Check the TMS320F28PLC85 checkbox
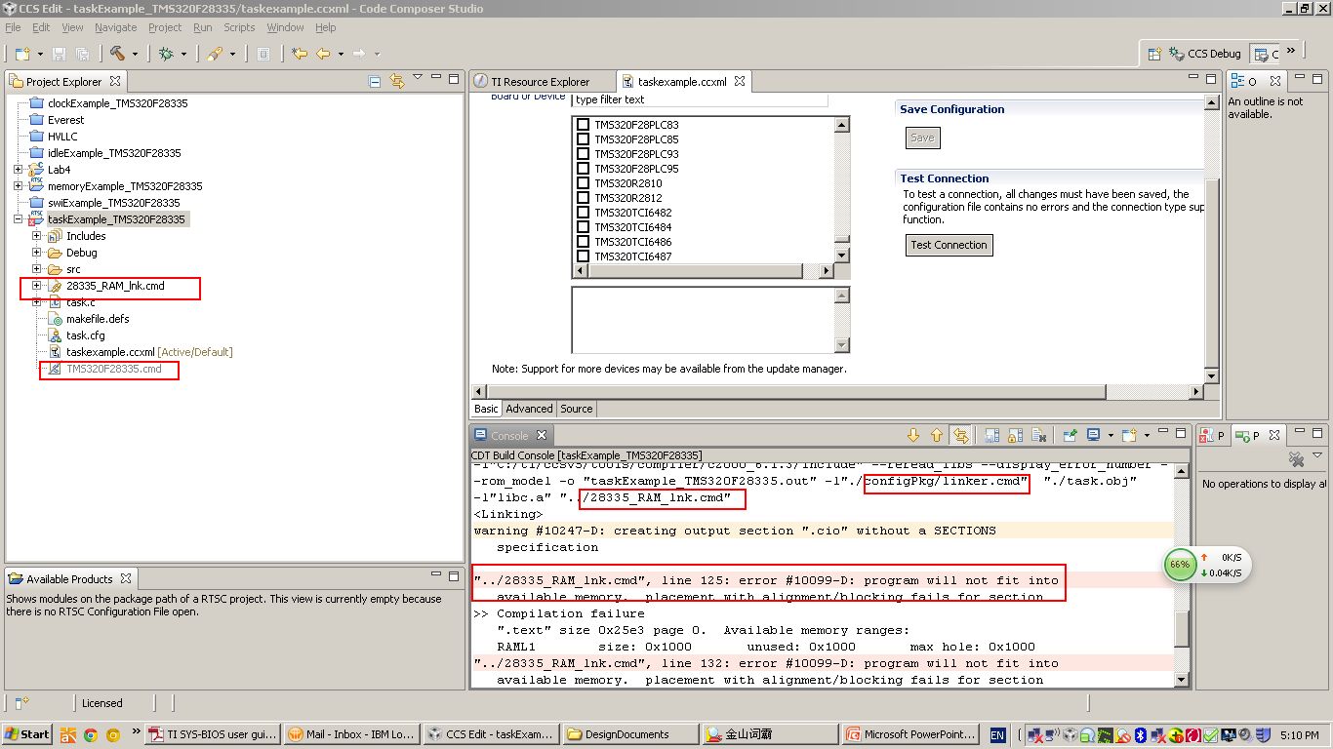1333x749 pixels. (583, 139)
